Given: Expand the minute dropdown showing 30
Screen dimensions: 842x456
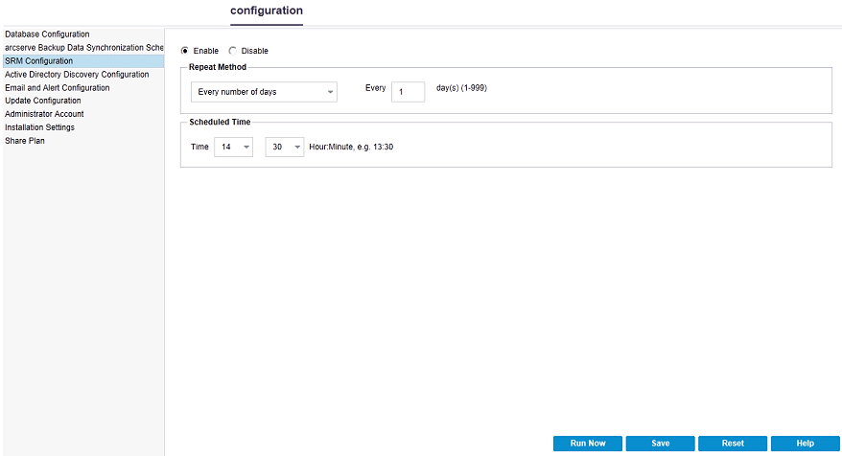Looking at the screenshot, I should click(285, 147).
